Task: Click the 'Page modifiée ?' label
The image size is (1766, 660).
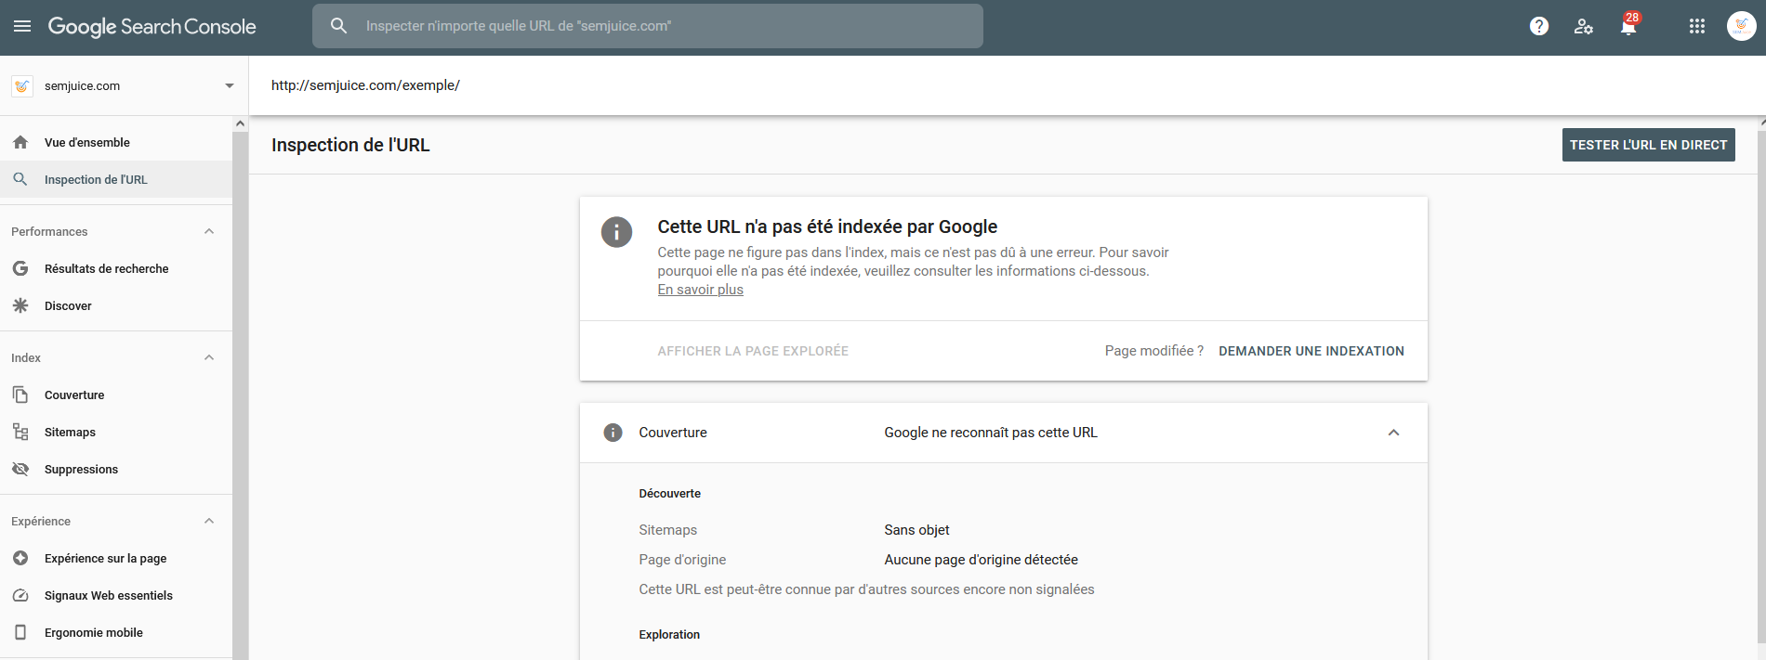Action: pyautogui.click(x=1153, y=351)
